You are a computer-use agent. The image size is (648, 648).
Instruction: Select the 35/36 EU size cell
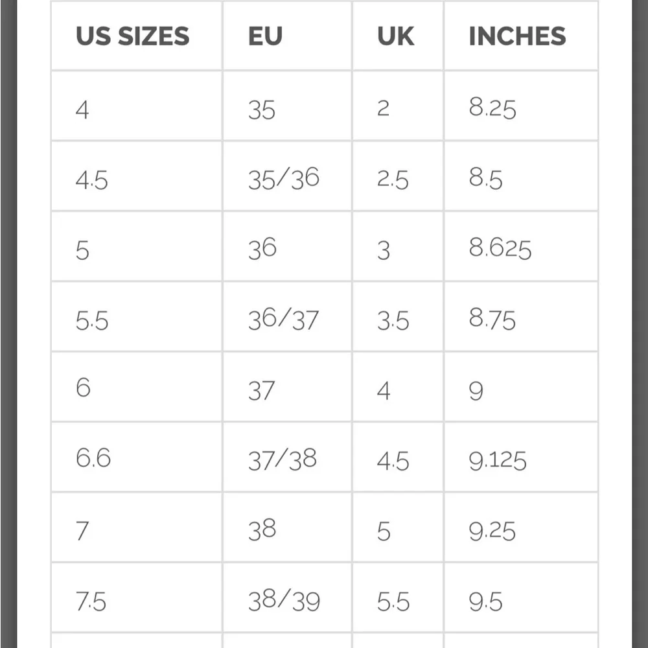point(284,179)
